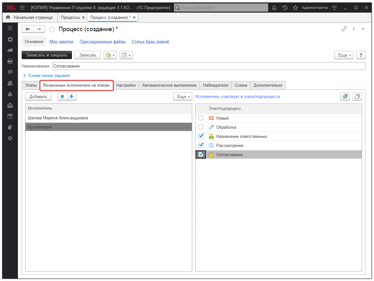The height and width of the screenshot is (281, 374).
Task: Add this page to favorites with the star beside the title
Action: pyautogui.click(x=52, y=29)
